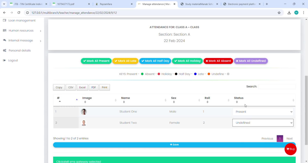Export the table as PDF
308x163 pixels.
94,87
